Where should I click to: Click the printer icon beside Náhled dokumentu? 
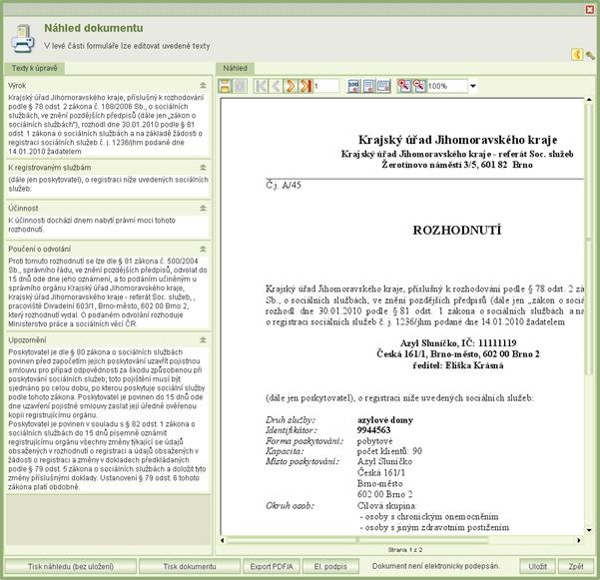pos(23,39)
